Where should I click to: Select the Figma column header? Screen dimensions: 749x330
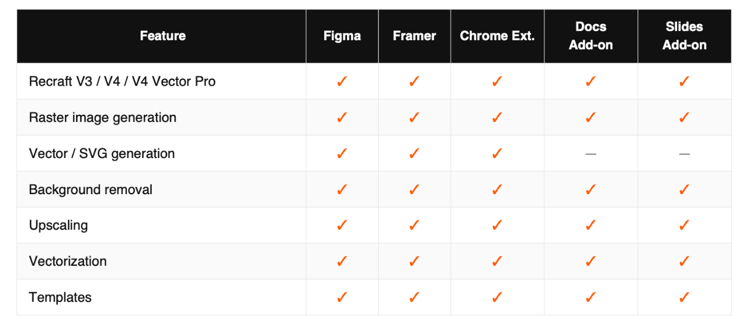point(342,36)
